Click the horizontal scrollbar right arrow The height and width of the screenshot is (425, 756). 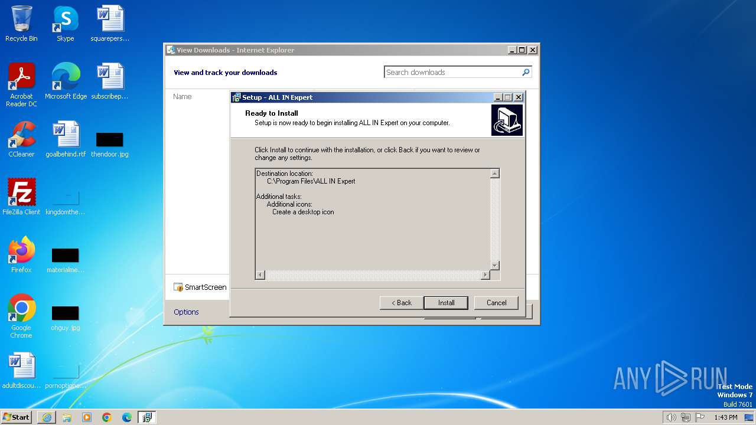point(485,275)
